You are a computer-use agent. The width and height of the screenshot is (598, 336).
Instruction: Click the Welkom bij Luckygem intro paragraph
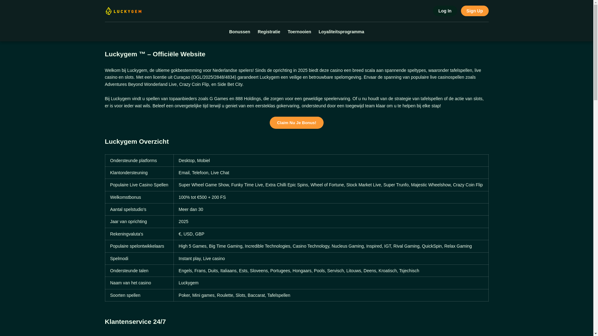point(297,77)
